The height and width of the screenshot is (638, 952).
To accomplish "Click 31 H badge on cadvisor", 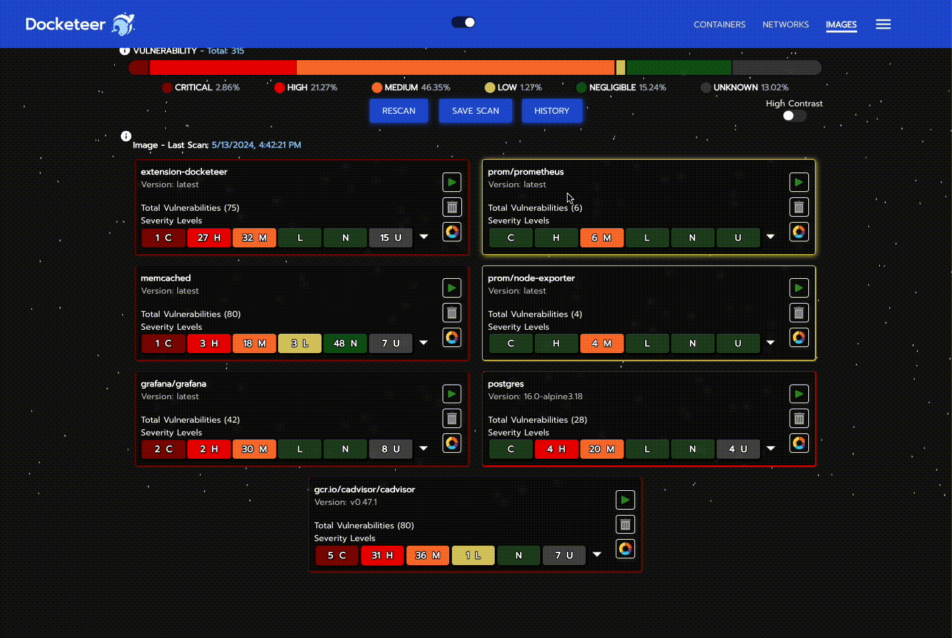I will point(382,556).
